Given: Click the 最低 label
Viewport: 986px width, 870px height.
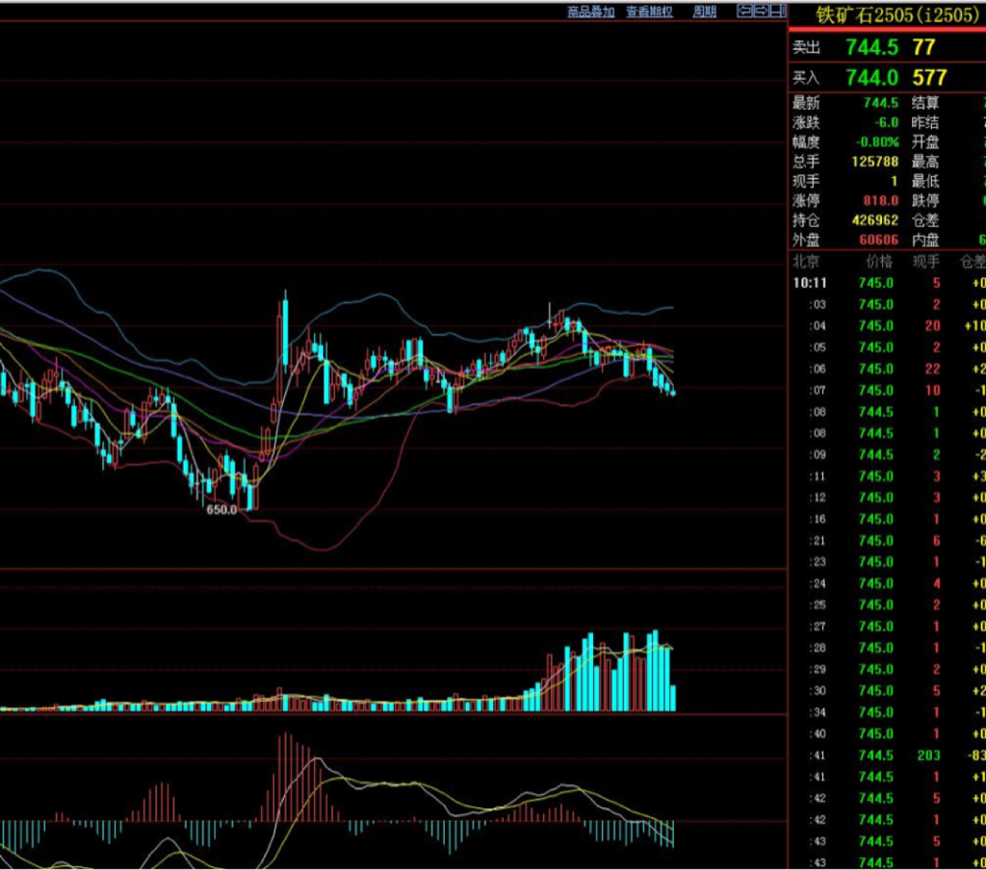Looking at the screenshot, I should [x=925, y=182].
